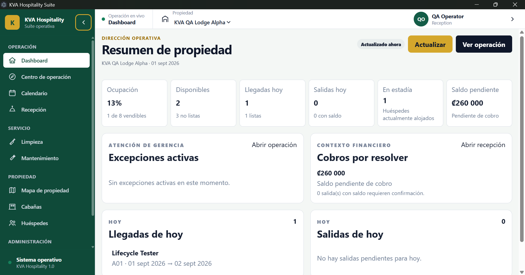Click the Actualizado ahora status badge
The height and width of the screenshot is (275, 525).
(x=381, y=44)
